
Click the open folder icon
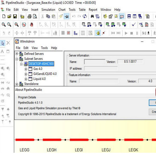pyautogui.click(x=9, y=16)
